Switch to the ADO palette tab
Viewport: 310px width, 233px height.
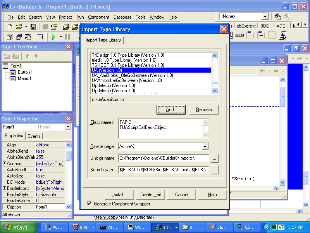[x=281, y=26]
